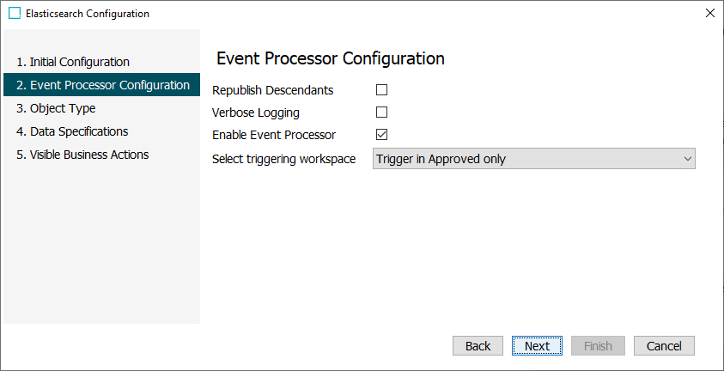Uncheck the Enable Event Processor checkbox
Screen dimensions: 724x371
click(382, 134)
